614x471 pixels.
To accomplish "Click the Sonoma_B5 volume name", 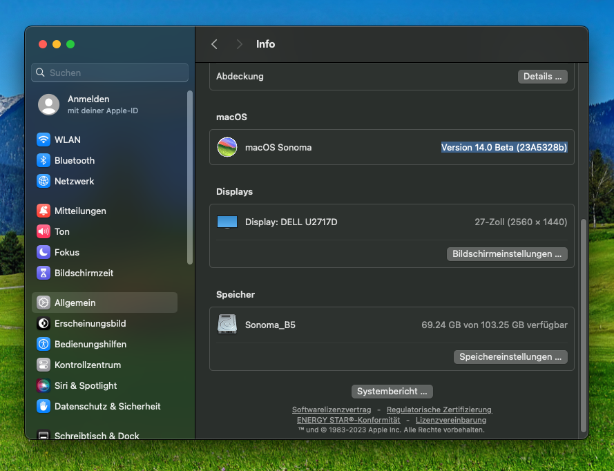I will pos(270,325).
